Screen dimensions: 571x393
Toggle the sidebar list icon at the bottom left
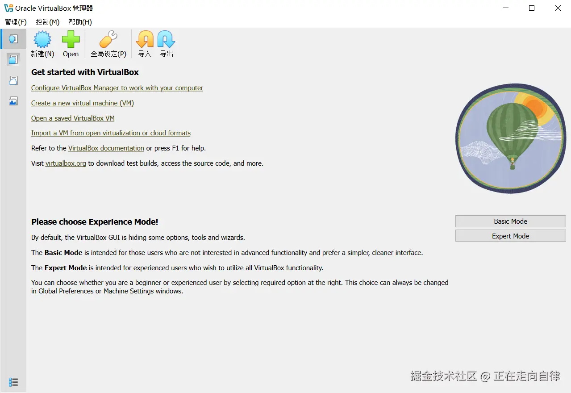point(13,382)
